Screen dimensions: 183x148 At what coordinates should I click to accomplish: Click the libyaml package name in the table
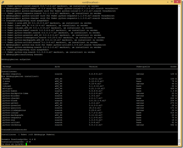coord(7,86)
